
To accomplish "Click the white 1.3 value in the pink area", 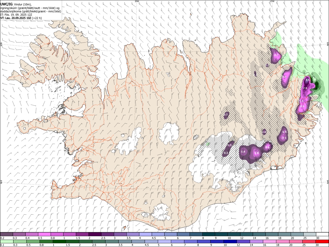I will pyautogui.click(x=302, y=101).
